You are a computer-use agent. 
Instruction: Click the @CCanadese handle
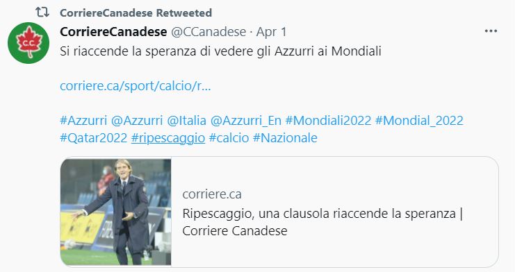pos(209,32)
